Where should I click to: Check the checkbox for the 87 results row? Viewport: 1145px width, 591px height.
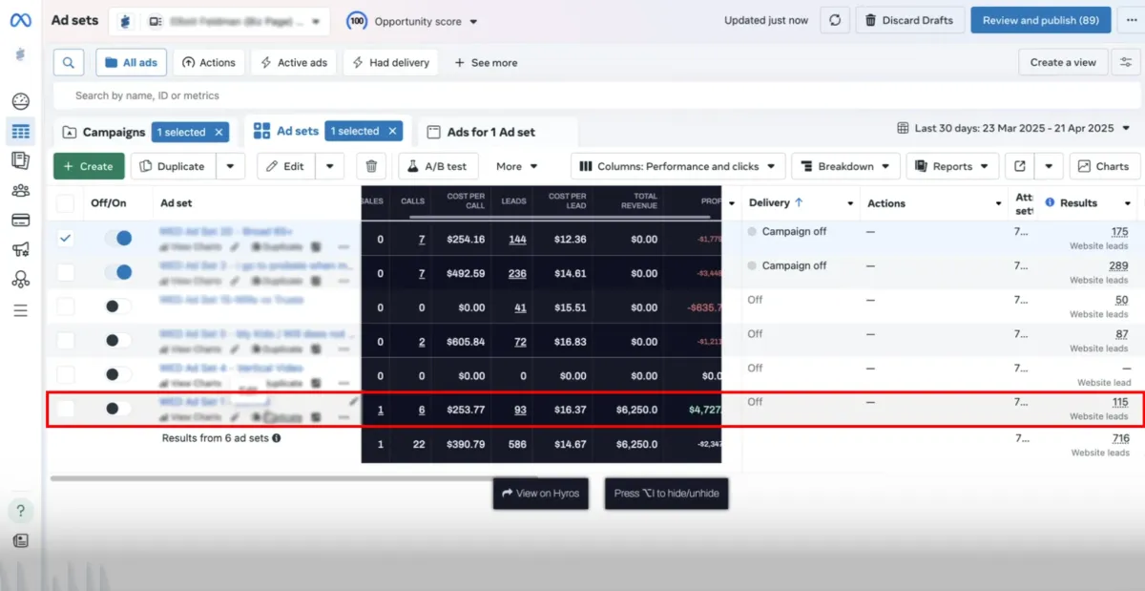(x=65, y=341)
